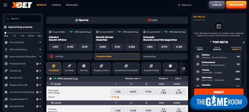249x112 pixels.
Task: Select the 1H upcoming events filter
Action: 14,36
